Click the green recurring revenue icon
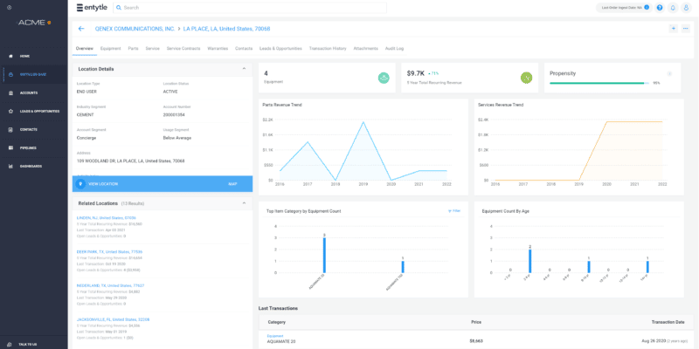The width and height of the screenshot is (699, 349). coord(527,78)
